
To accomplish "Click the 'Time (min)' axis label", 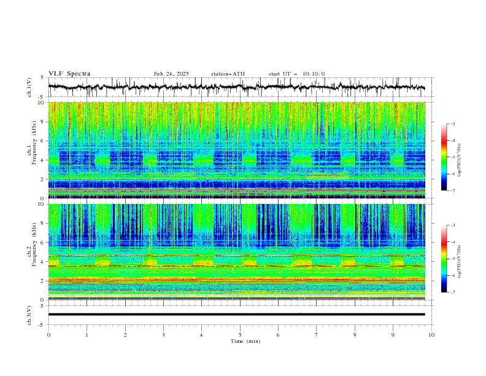I will click(x=245, y=341).
